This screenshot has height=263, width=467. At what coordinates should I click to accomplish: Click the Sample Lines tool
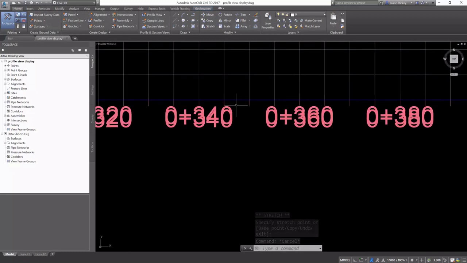click(x=153, y=20)
